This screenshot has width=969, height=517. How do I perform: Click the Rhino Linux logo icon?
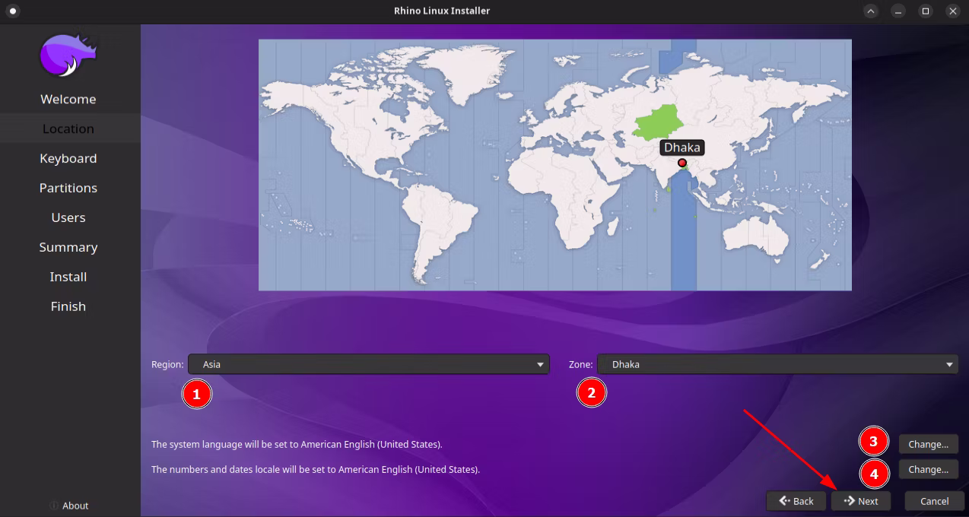click(x=68, y=56)
